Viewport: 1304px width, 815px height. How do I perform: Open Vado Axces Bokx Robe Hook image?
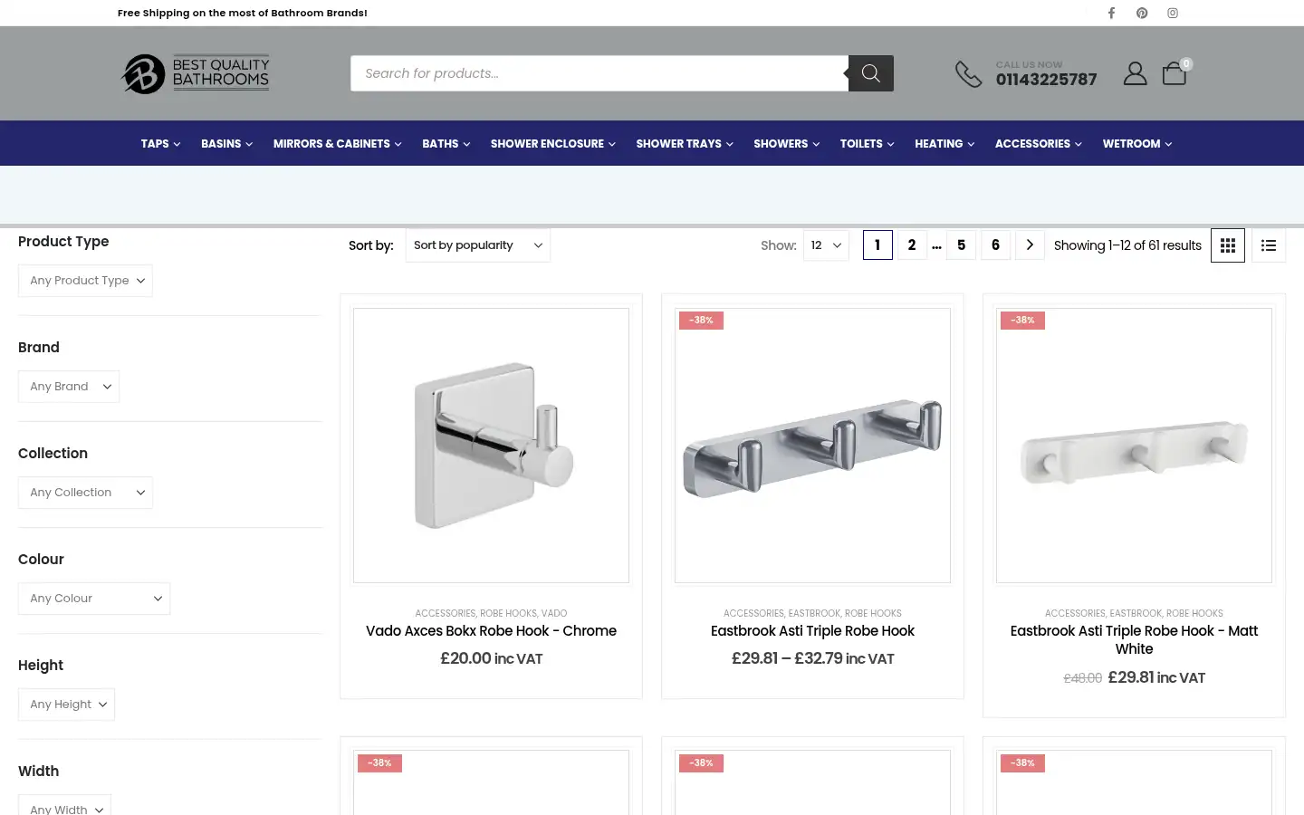pyautogui.click(x=491, y=446)
